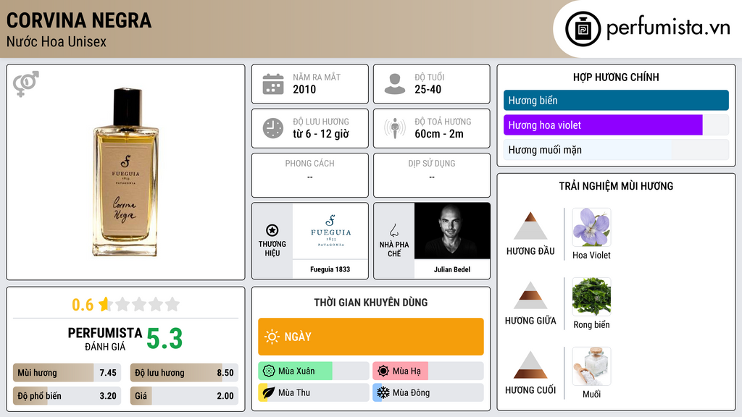The height and width of the screenshot is (417, 742).
Task: Click the Mùa Đông snowflake icon
Action: point(383,393)
